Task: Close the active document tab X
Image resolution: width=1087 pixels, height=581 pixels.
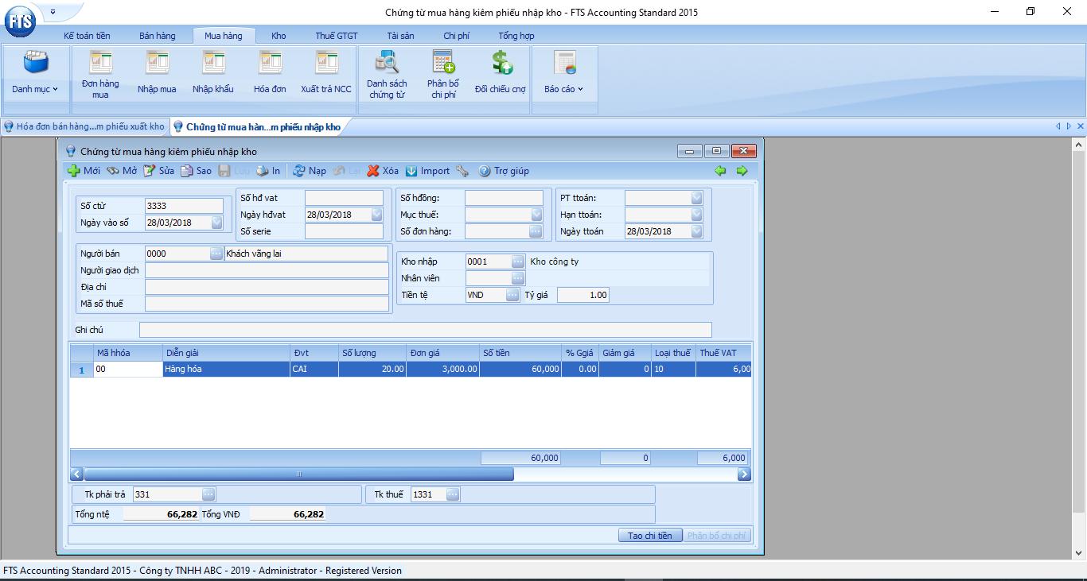Action: coord(1080,126)
